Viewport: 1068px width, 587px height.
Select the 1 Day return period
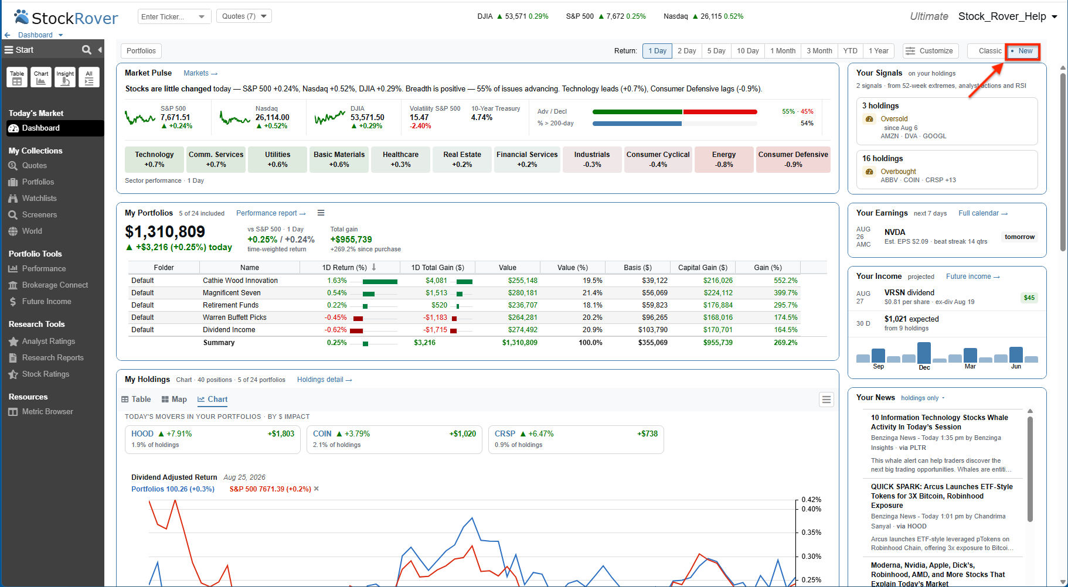pyautogui.click(x=657, y=51)
